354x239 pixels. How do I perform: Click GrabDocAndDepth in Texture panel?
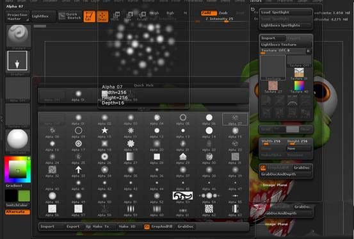tap(286, 174)
